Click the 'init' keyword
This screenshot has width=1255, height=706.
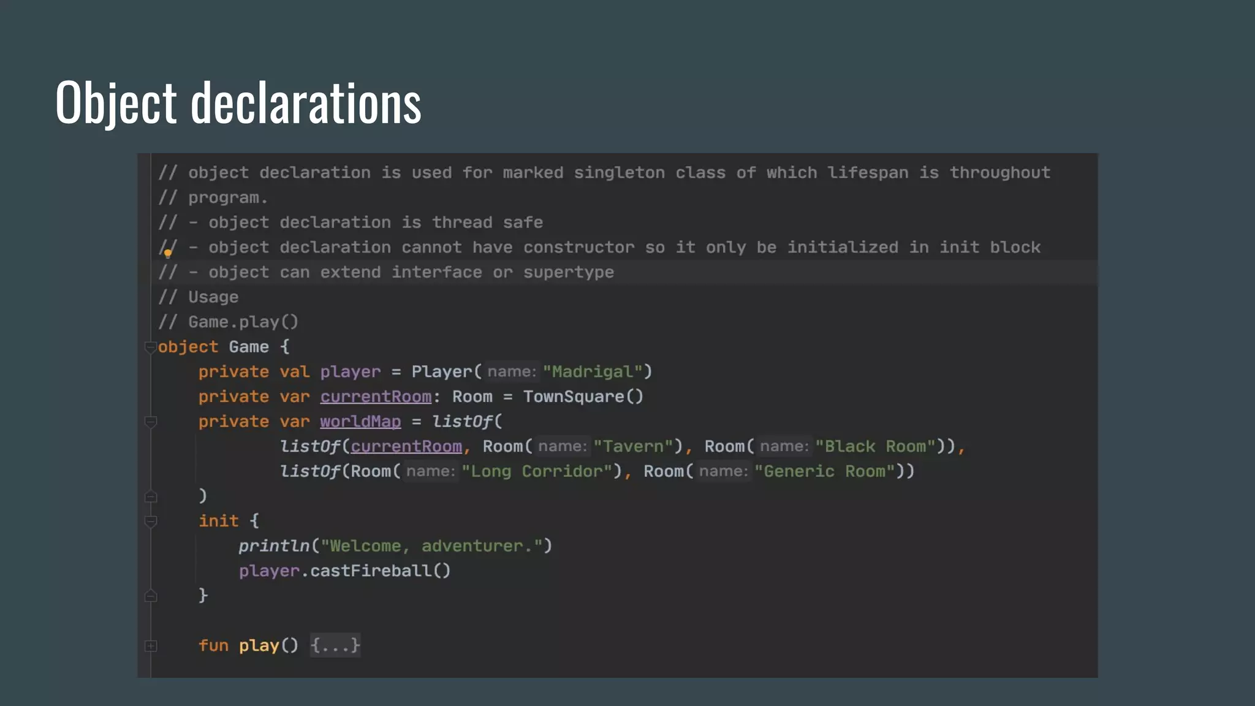(219, 521)
